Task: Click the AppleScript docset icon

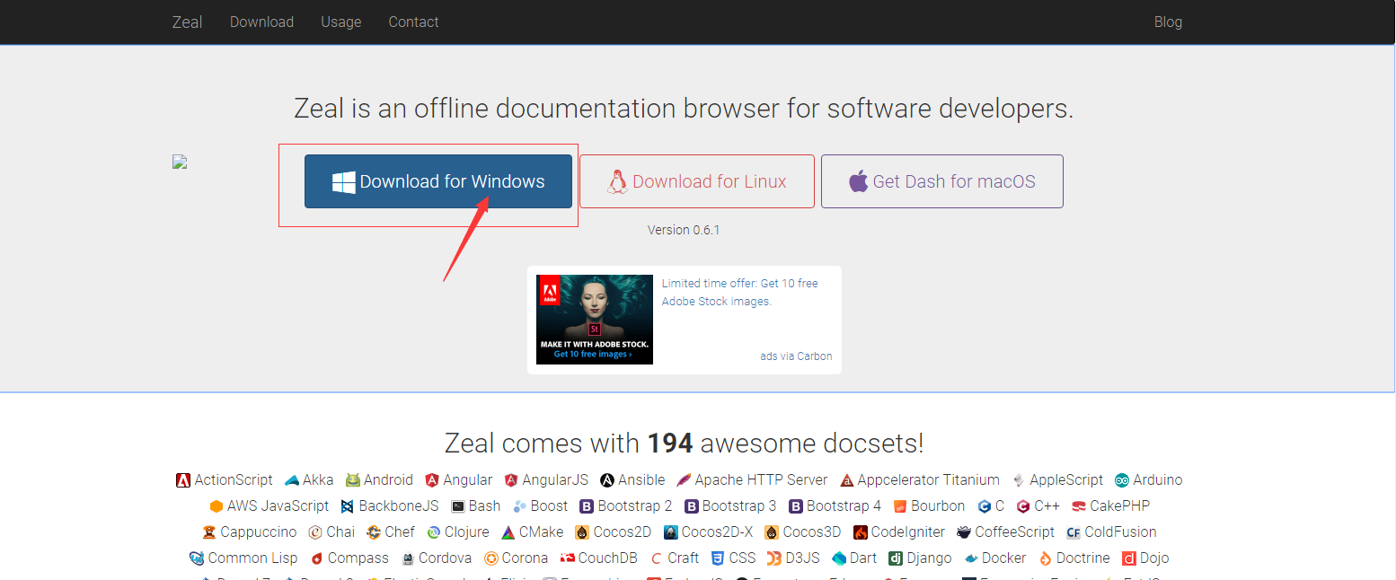Action: coord(1019,480)
